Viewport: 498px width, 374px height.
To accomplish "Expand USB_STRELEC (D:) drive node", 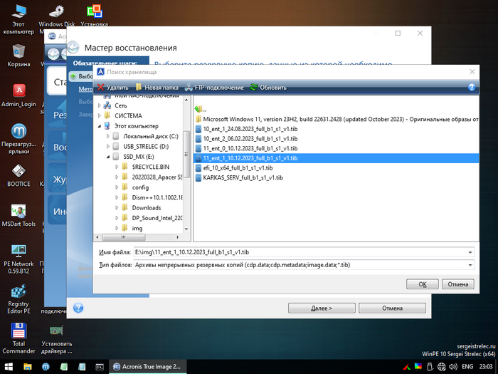I will click(x=108, y=147).
